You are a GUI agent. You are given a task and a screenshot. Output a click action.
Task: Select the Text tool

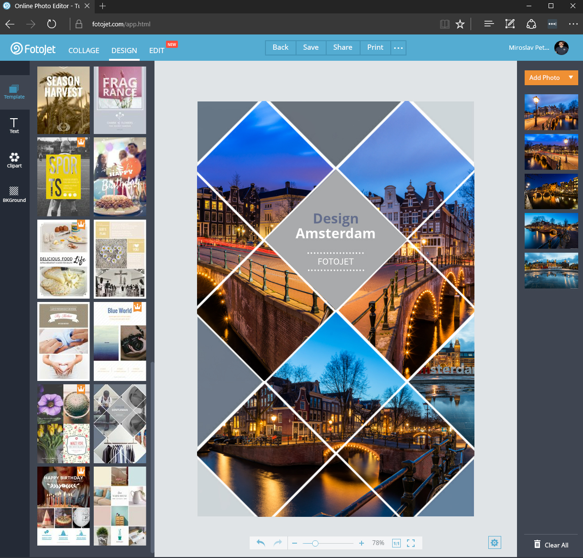click(x=14, y=126)
